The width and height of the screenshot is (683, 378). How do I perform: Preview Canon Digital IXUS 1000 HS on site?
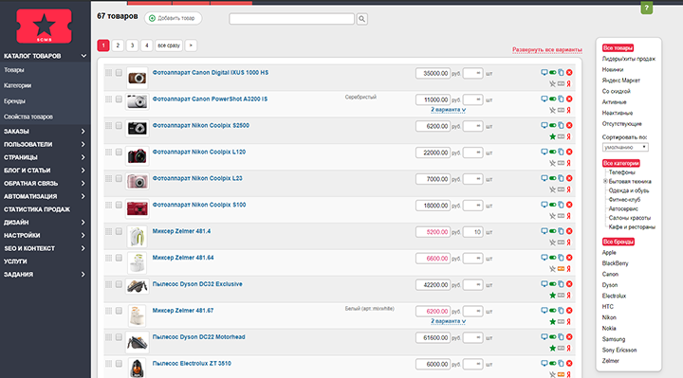tap(545, 73)
